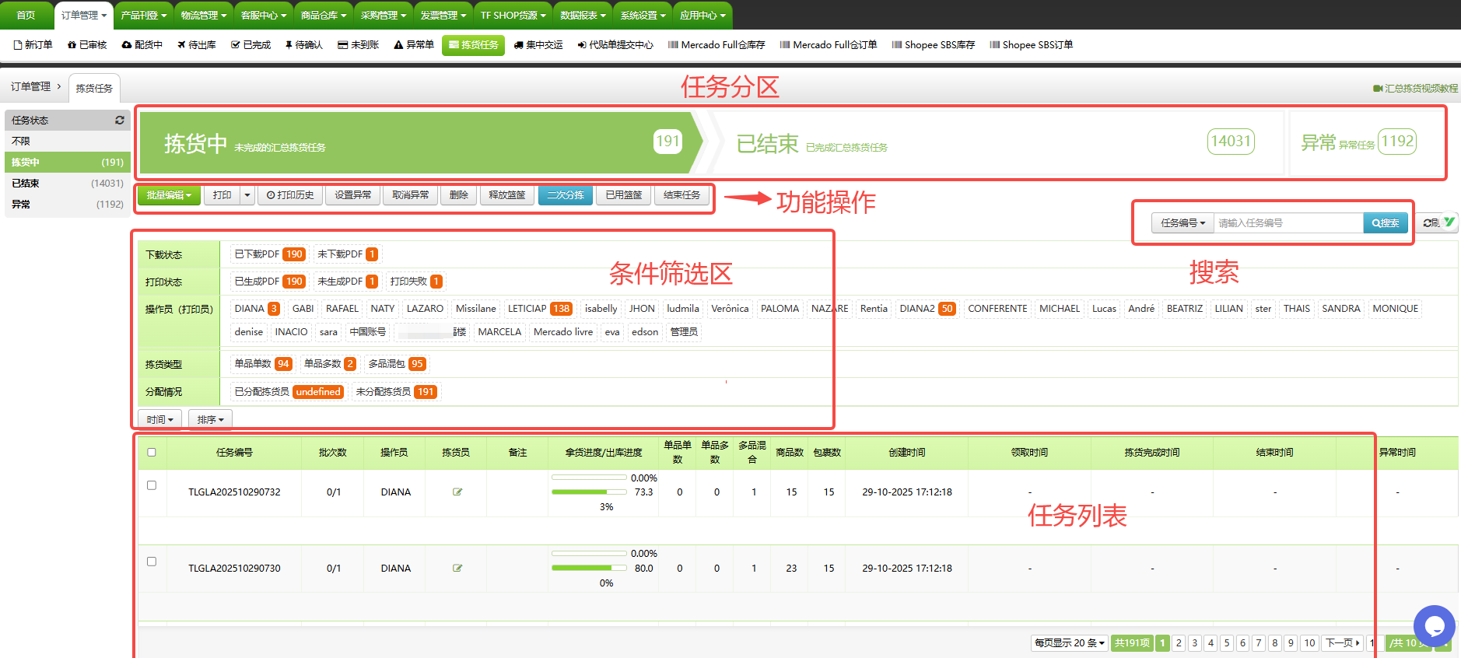The height and width of the screenshot is (658, 1461).
Task: Open the 异常单 abnormal orders shortcut
Action: 414,45
